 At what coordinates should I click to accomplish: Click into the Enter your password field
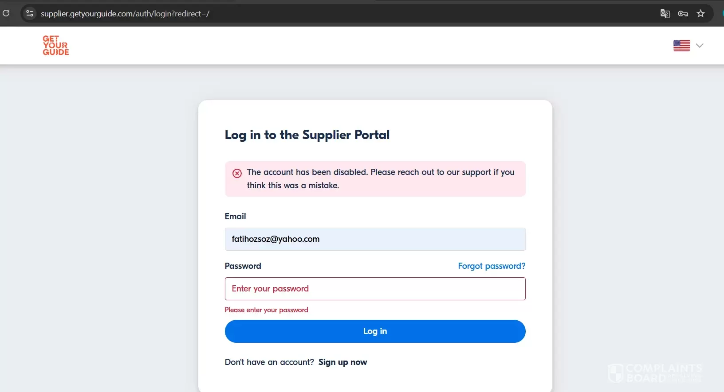coord(375,289)
